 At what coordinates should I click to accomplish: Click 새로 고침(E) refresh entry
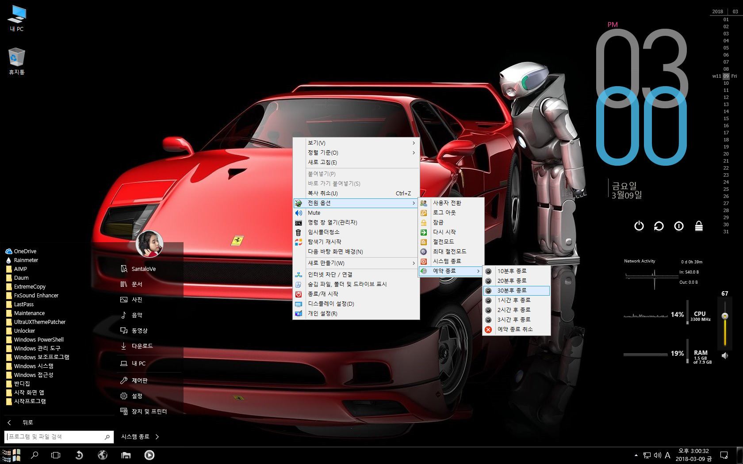click(356, 162)
